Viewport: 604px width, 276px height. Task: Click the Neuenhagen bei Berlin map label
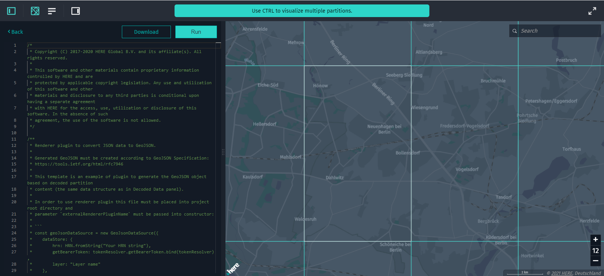[x=384, y=129]
